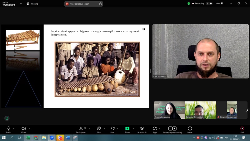Expand the Chat options arrow

coord(104,128)
